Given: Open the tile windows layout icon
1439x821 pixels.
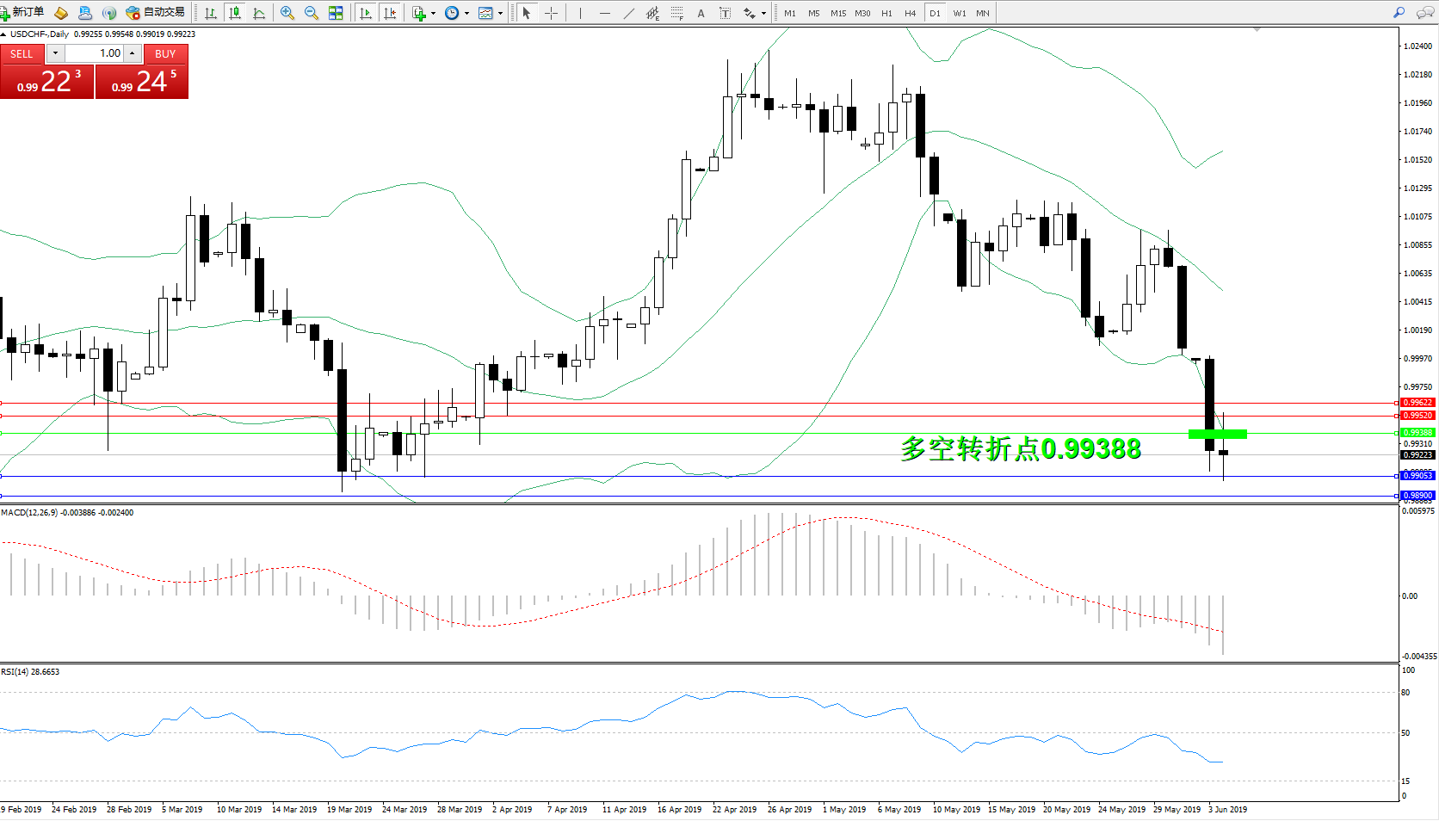Looking at the screenshot, I should [336, 13].
